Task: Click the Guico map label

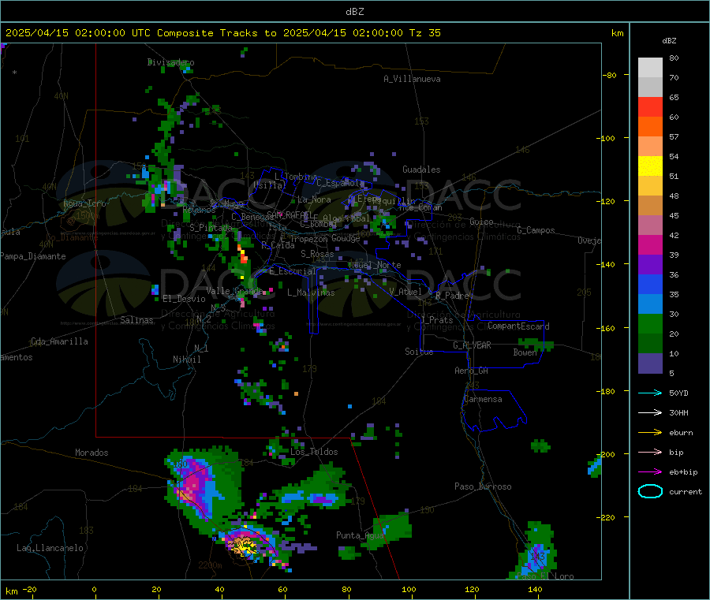Action: point(481,222)
